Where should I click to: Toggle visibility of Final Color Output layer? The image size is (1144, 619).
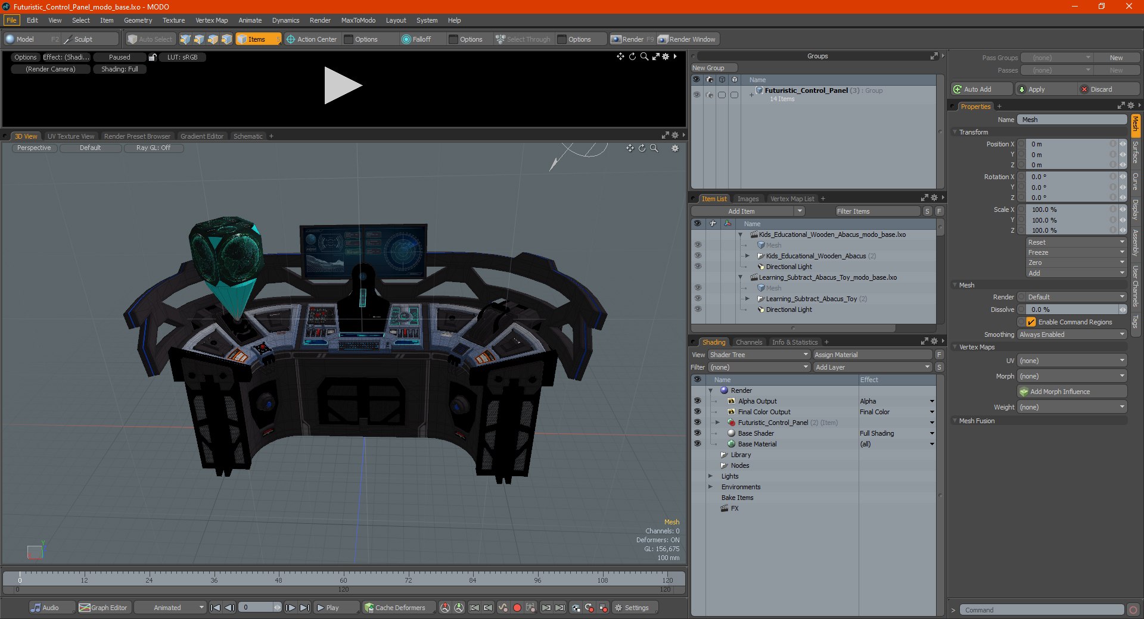pyautogui.click(x=697, y=412)
